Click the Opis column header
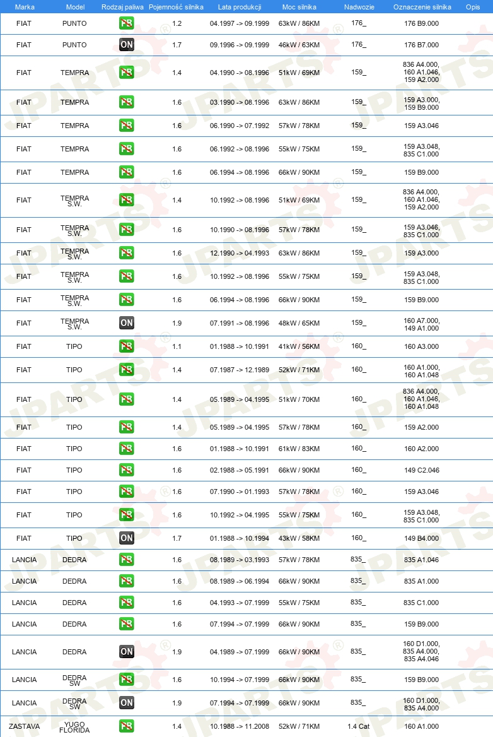This screenshot has height=737, width=493. 473,7
